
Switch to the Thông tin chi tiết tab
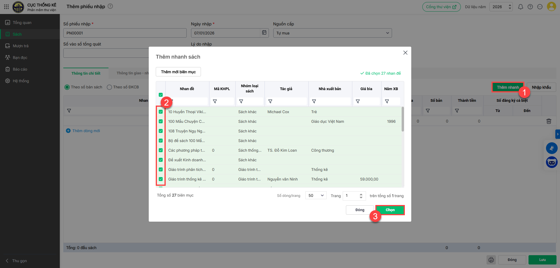tap(86, 73)
